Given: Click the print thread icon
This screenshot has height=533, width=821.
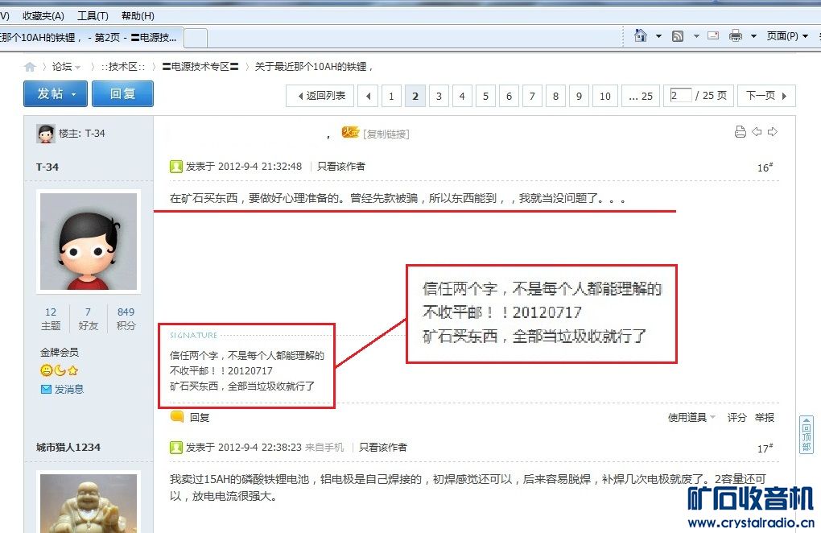Looking at the screenshot, I should click(740, 132).
